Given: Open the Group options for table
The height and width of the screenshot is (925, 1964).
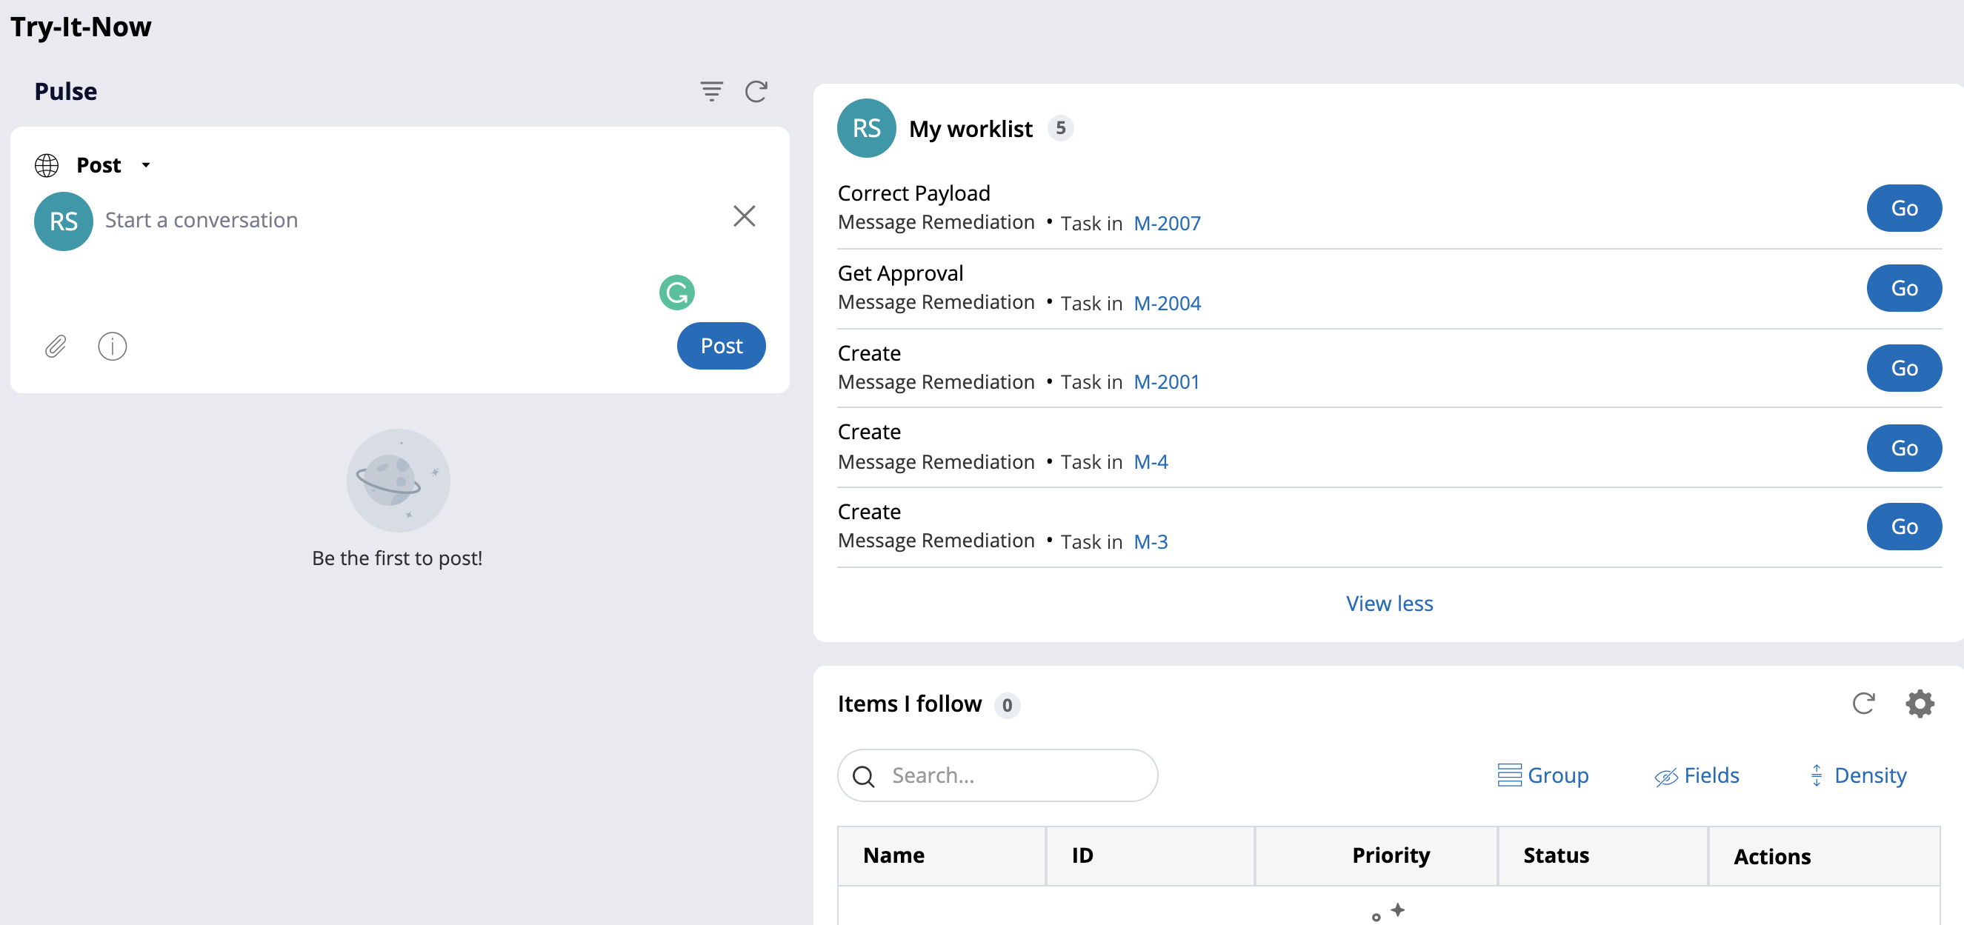Looking at the screenshot, I should (x=1542, y=775).
